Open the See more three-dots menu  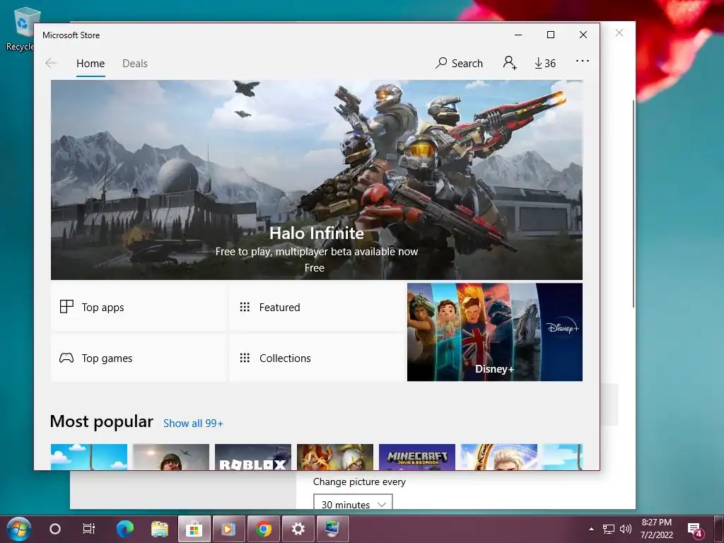pyautogui.click(x=583, y=61)
